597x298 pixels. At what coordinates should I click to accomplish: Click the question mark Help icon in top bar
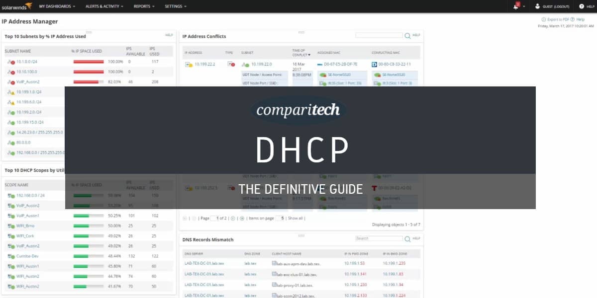click(581, 6)
